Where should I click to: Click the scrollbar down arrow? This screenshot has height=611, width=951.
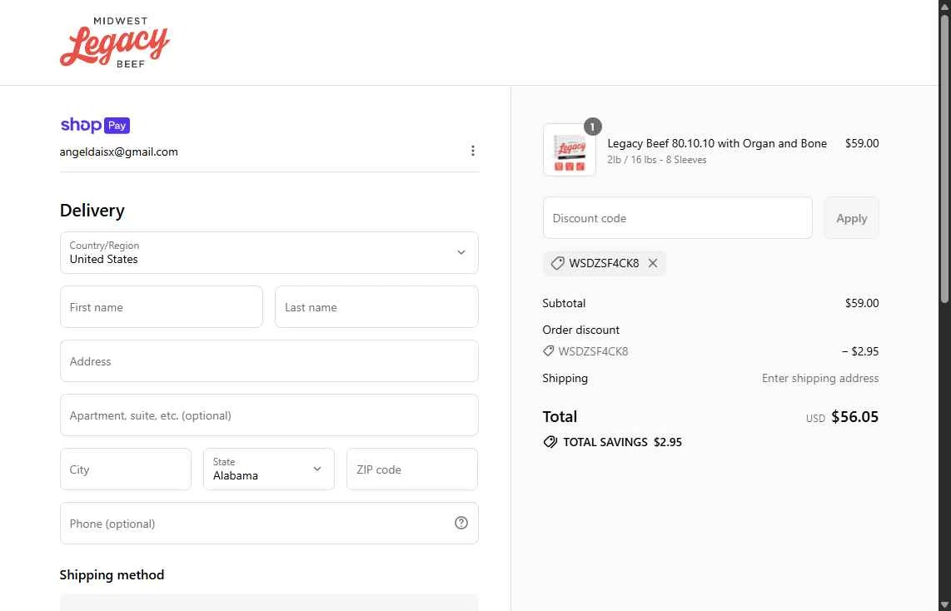pyautogui.click(x=944, y=605)
